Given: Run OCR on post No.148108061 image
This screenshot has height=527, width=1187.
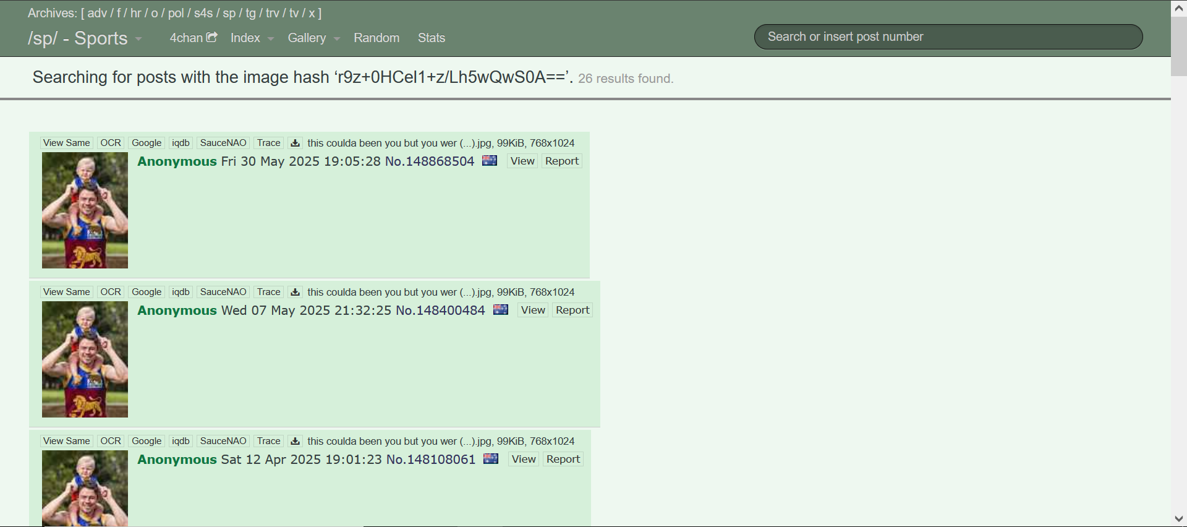Looking at the screenshot, I should (111, 441).
